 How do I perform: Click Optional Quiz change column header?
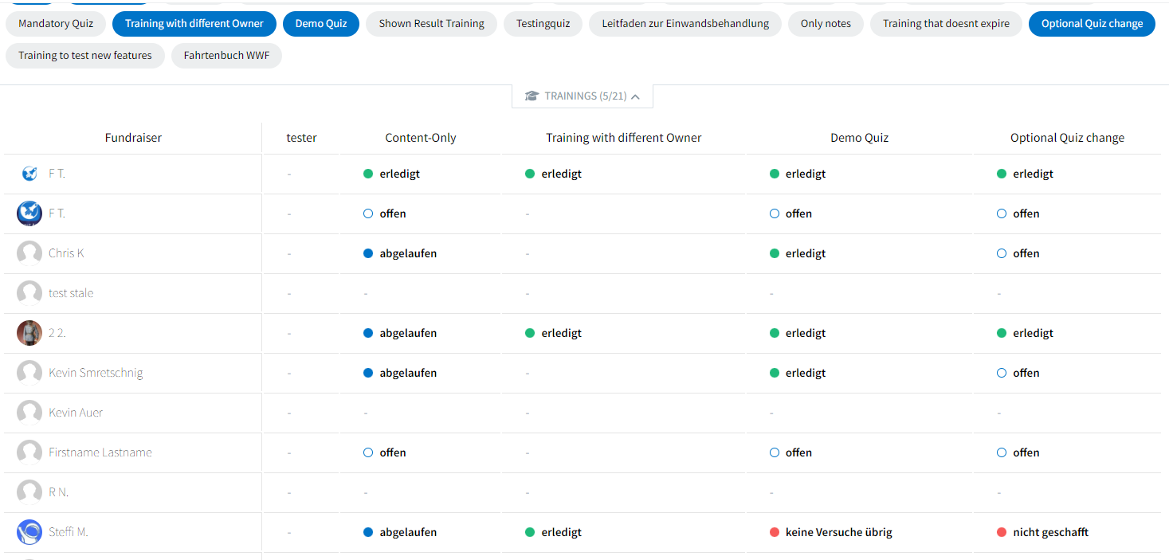coord(1068,138)
